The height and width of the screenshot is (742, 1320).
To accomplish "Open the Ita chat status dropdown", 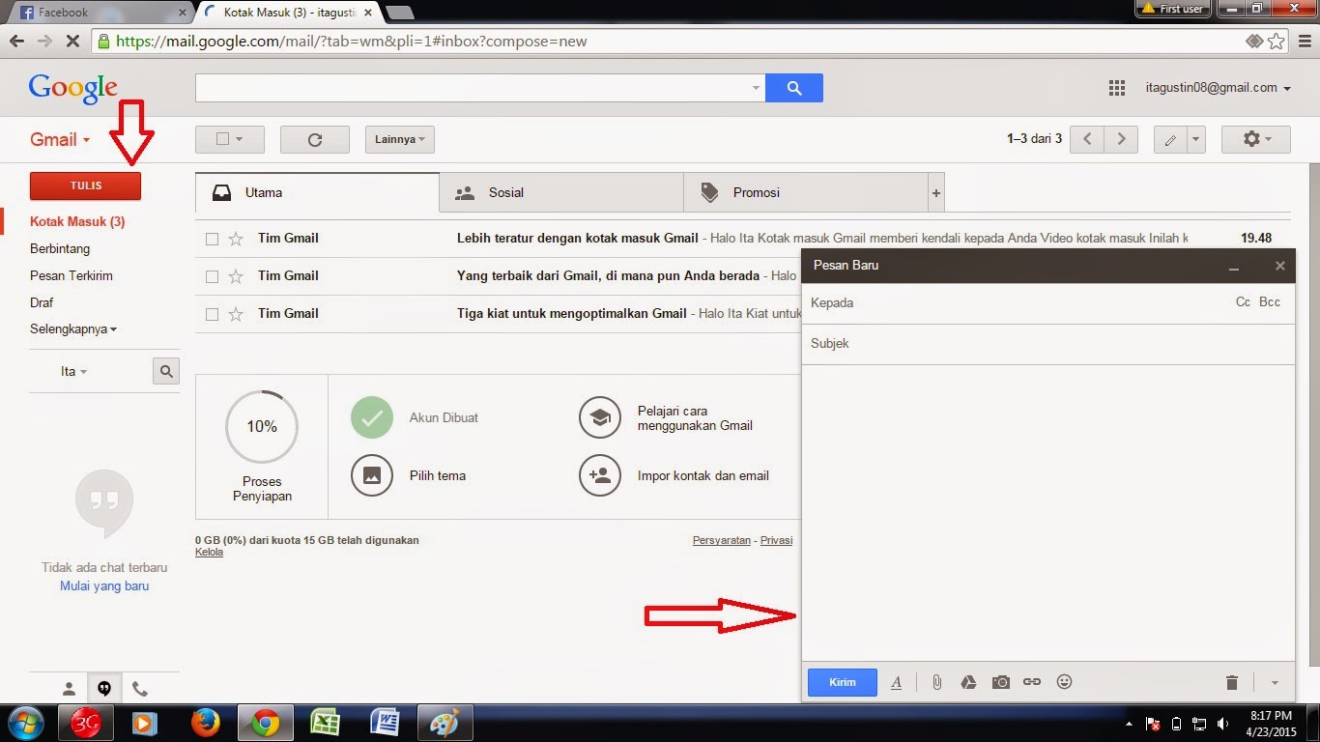I will tap(73, 372).
